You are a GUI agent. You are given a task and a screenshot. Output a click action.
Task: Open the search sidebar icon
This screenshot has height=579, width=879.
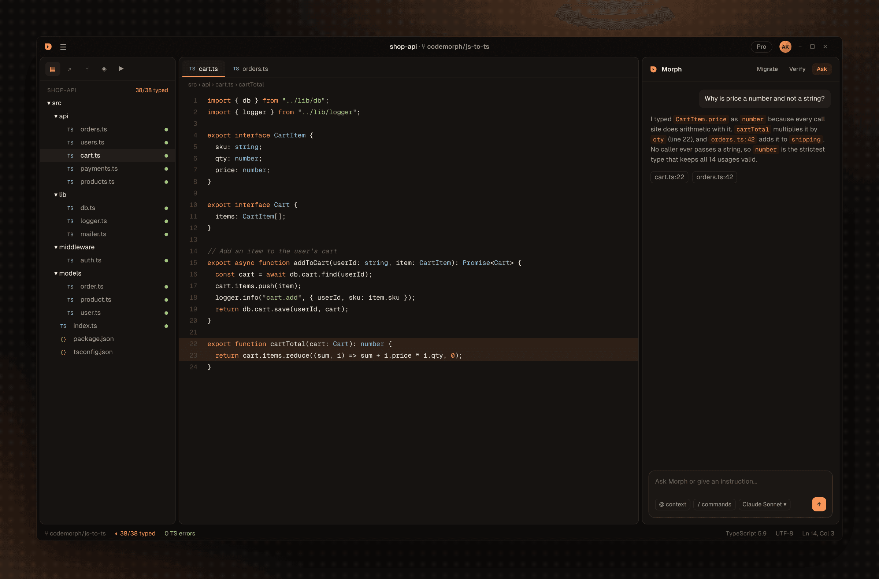pyautogui.click(x=70, y=69)
